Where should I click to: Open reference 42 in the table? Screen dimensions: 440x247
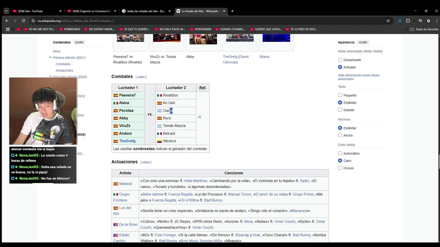(199, 117)
